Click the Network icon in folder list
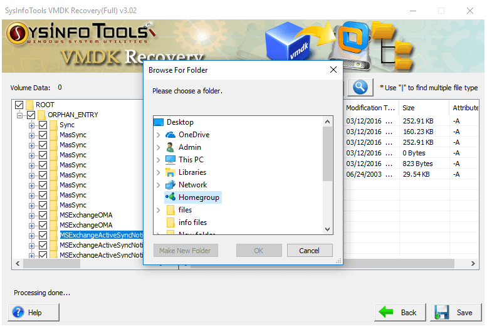This screenshot has height=329, width=487. coord(170,185)
